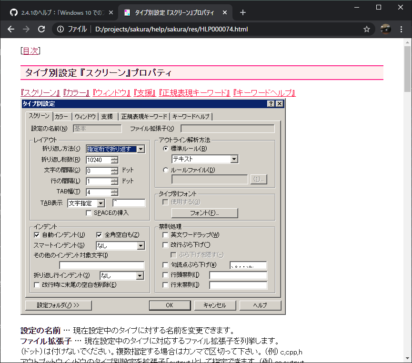Open the Chrome three-dot menu
The height and width of the screenshot is (363, 412).
401,29
